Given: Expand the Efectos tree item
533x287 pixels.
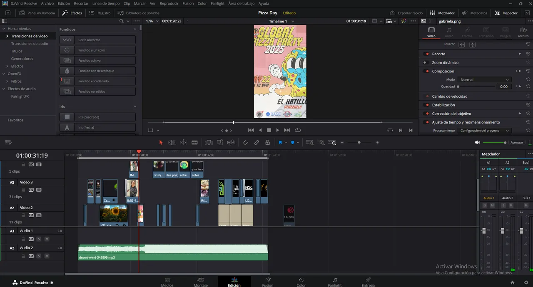Looking at the screenshot, I should coord(7,66).
